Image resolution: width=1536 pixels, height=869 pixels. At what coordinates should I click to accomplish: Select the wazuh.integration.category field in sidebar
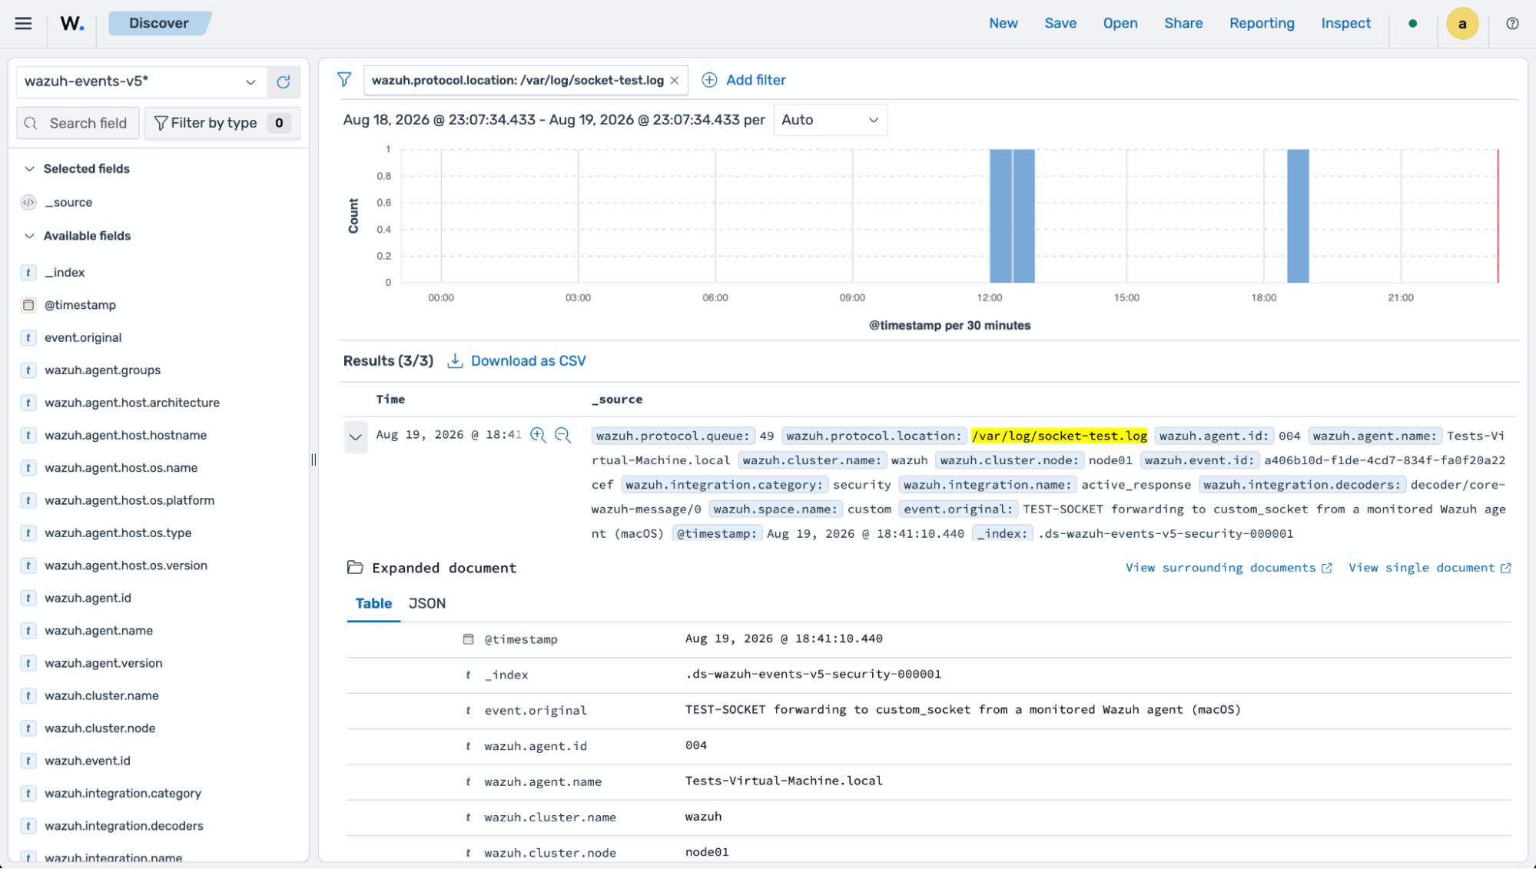[123, 794]
